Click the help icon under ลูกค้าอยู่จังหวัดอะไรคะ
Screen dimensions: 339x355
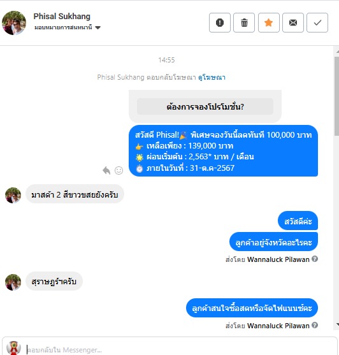[x=315, y=259]
